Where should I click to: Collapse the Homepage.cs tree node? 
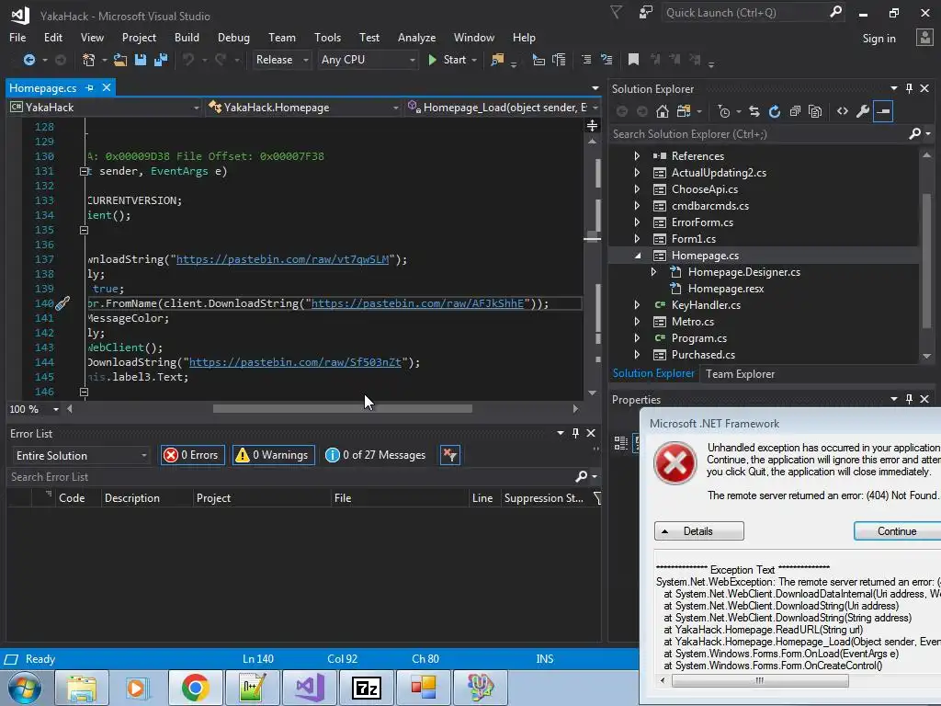(x=638, y=256)
